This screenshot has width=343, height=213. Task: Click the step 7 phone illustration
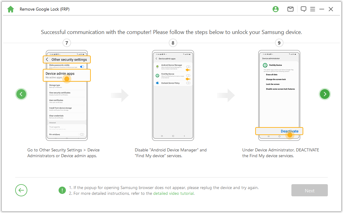tap(67, 95)
